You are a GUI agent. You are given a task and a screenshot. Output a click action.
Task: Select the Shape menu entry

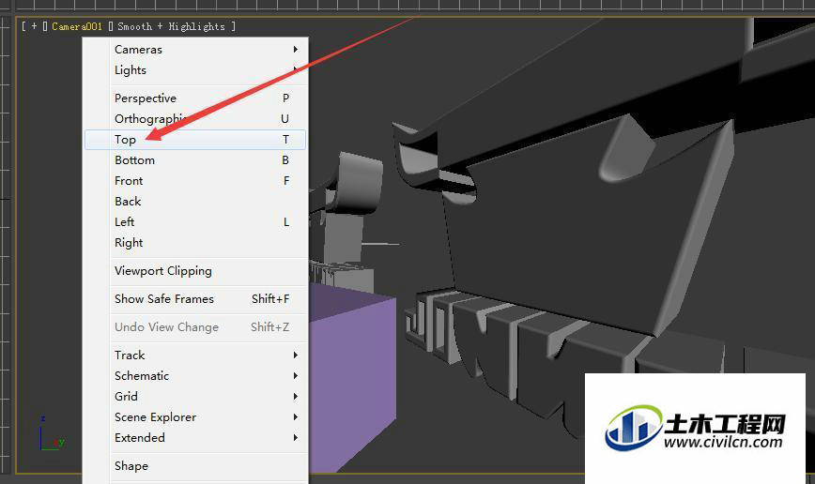[195, 466]
